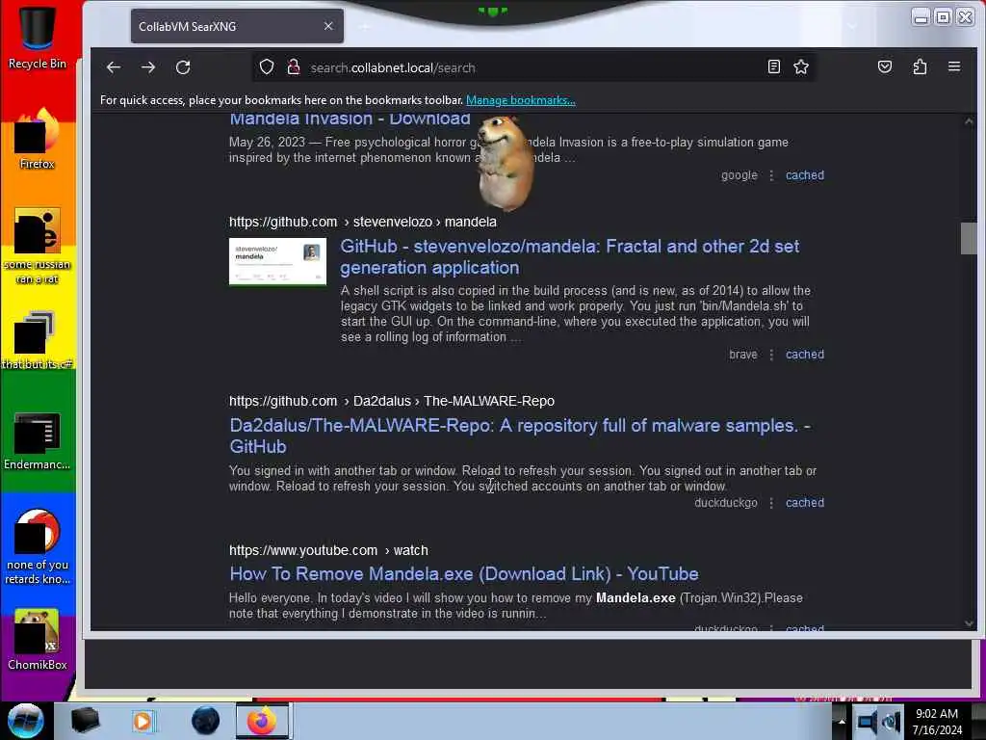Open the dark globe taskbar icon
The image size is (986, 740).
[206, 721]
